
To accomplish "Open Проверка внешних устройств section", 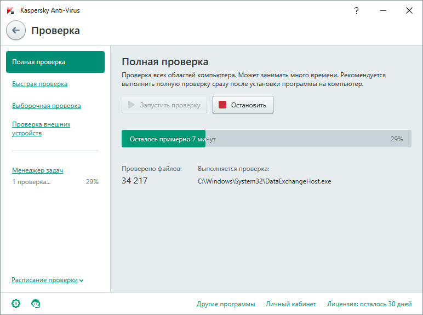I will pos(41,129).
